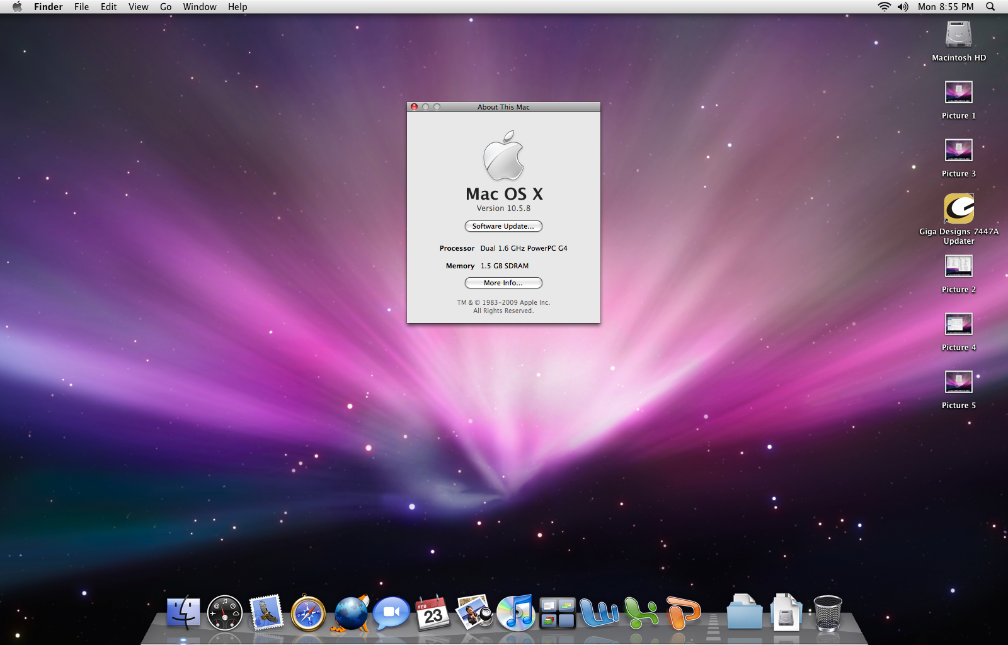Activate Spaces from the Dock
1008x645 pixels.
pos(558,614)
